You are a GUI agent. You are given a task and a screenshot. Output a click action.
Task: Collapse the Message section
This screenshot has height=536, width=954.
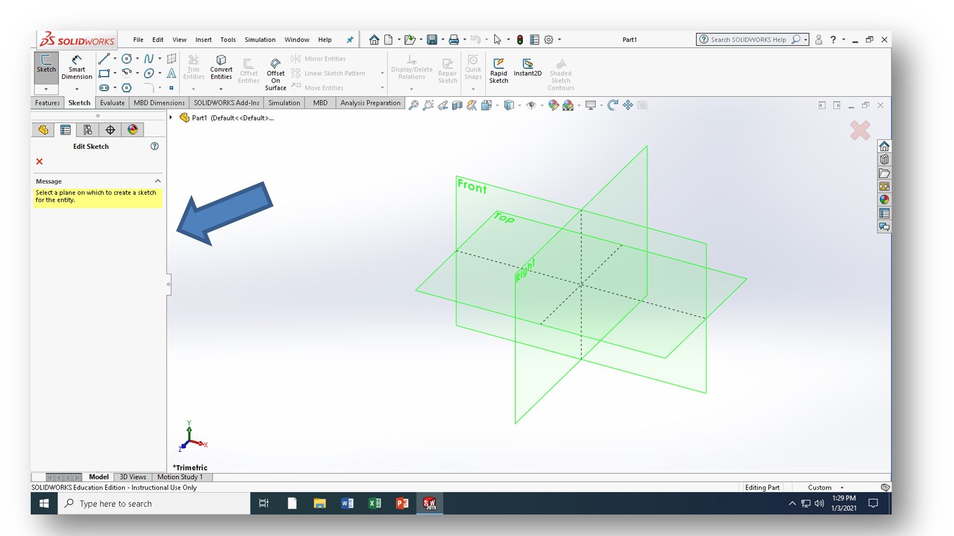coord(158,181)
